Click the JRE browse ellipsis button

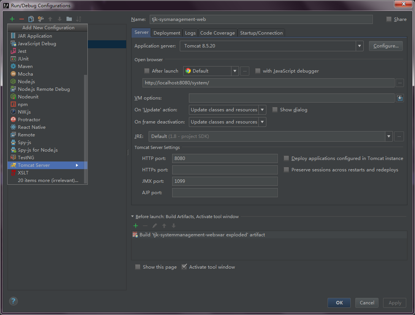(x=399, y=136)
